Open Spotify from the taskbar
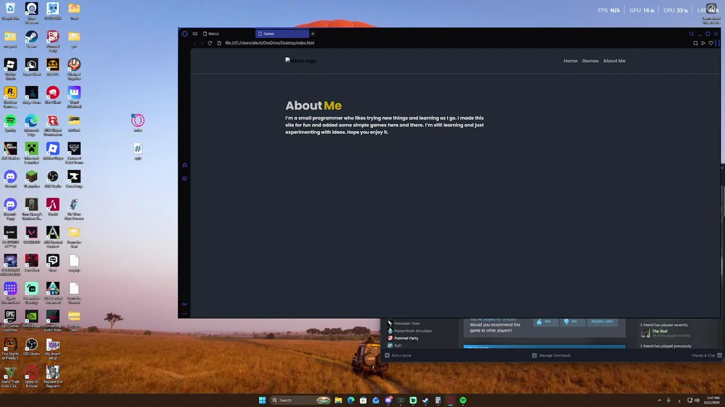The width and height of the screenshot is (725, 407). click(x=463, y=400)
